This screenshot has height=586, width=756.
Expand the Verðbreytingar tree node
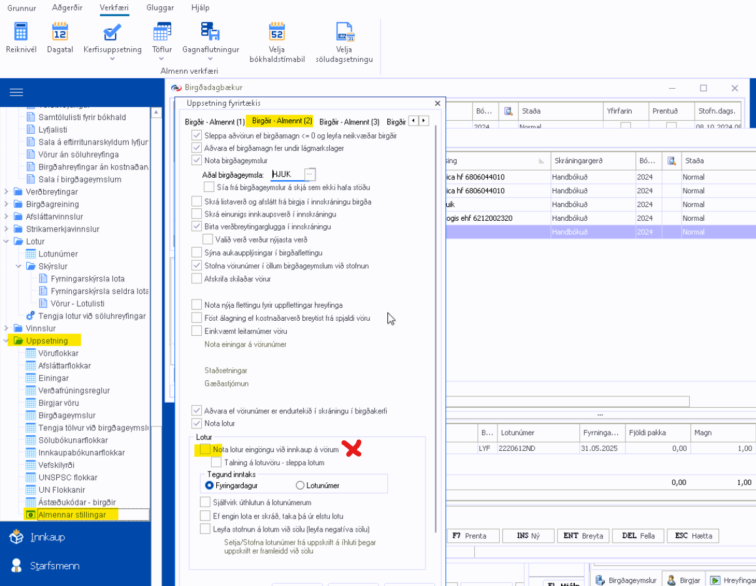pos(7,192)
